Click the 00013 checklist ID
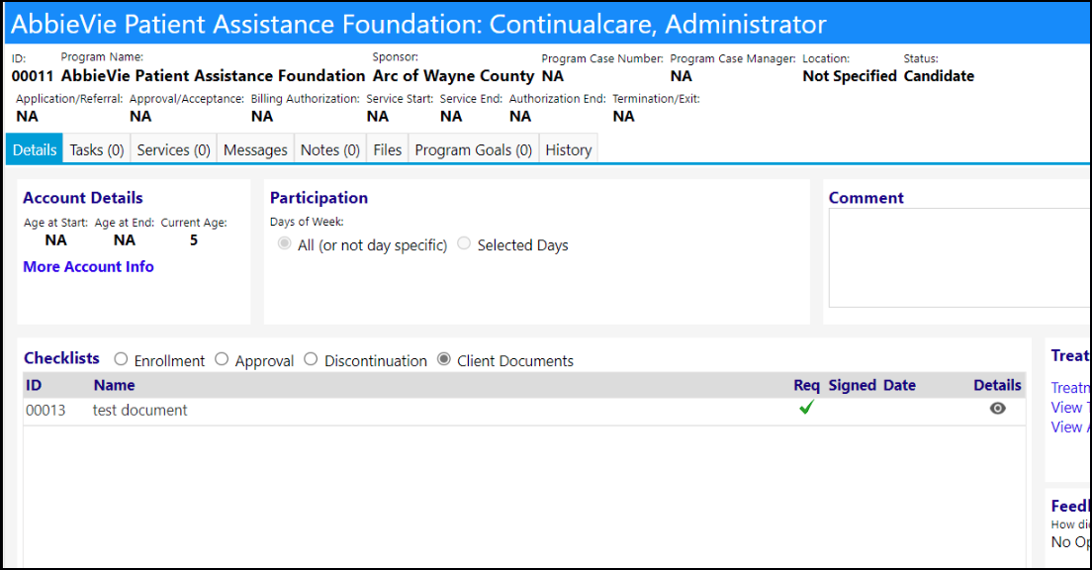This screenshot has width=1092, height=570. click(x=45, y=410)
